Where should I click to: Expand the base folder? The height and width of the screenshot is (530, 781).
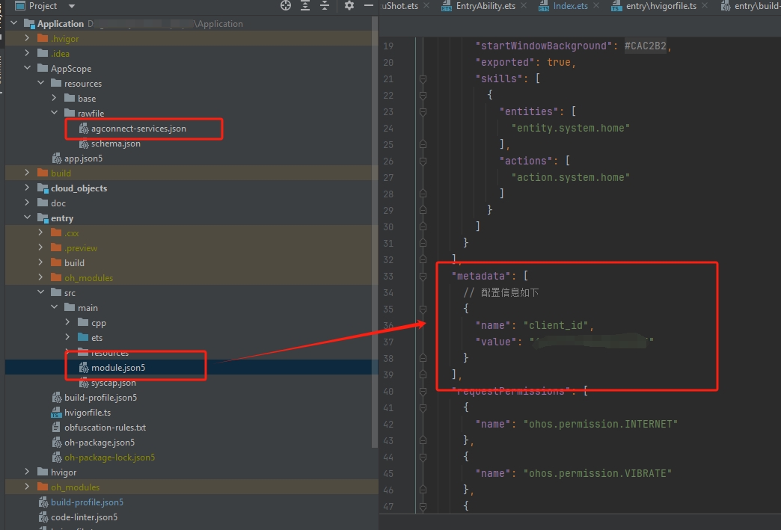click(x=55, y=97)
